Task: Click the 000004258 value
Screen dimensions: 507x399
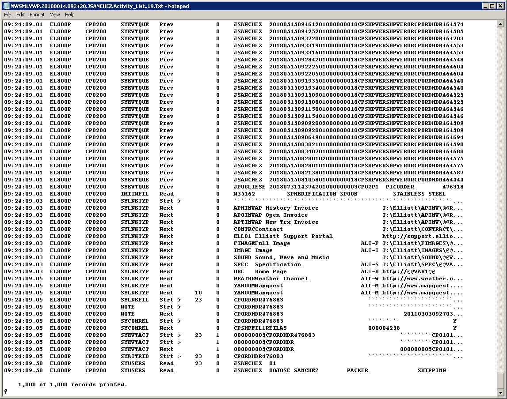Action: click(x=384, y=328)
